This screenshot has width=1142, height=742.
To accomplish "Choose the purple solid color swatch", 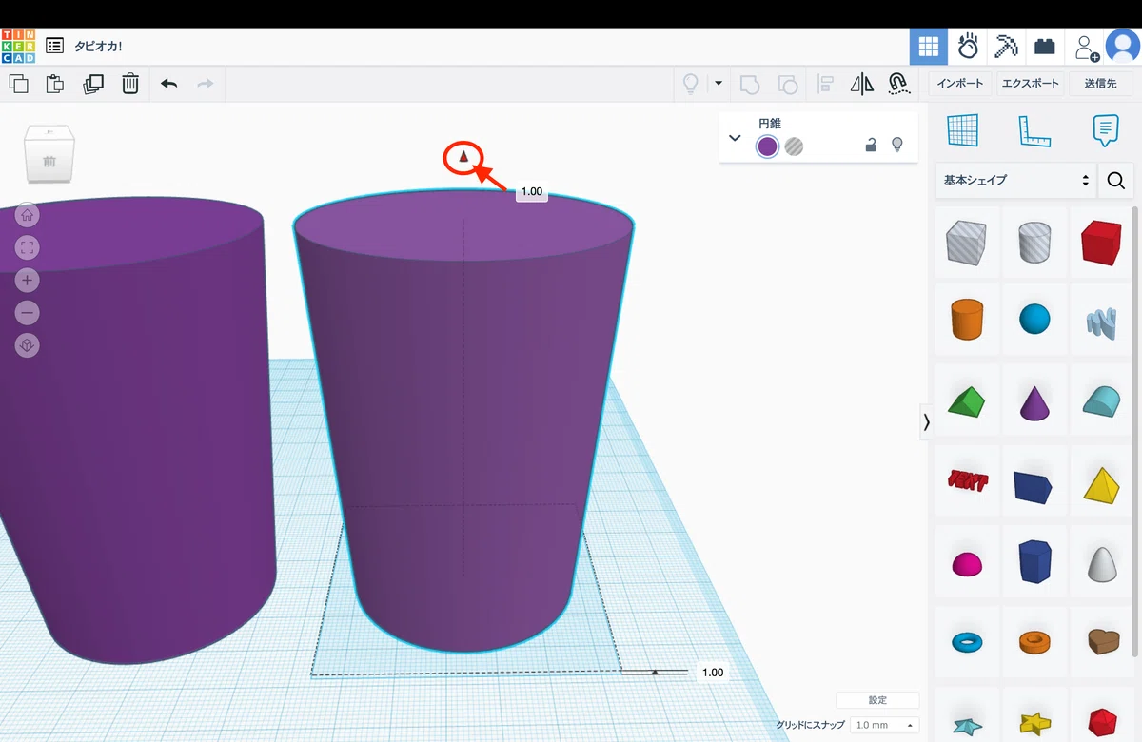I will pos(767,146).
